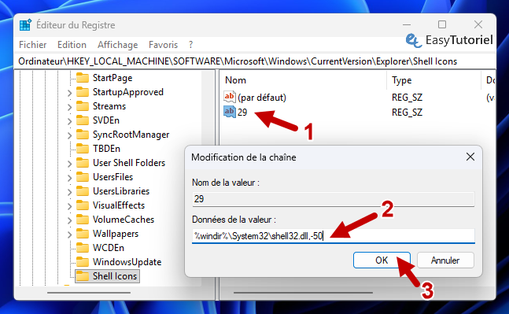Expand the VisualEffects key

[69, 206]
